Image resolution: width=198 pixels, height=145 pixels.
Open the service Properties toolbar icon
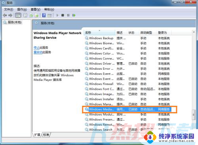25,15
